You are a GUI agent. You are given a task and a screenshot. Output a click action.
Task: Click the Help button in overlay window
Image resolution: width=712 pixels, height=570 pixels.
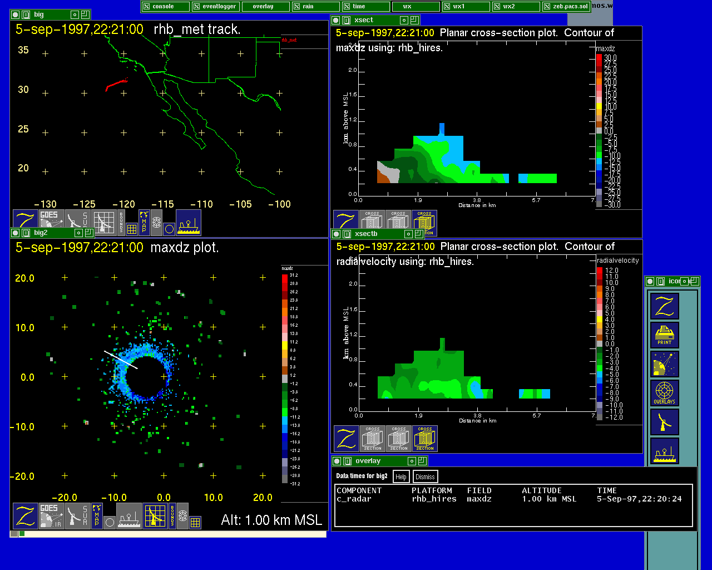400,476
